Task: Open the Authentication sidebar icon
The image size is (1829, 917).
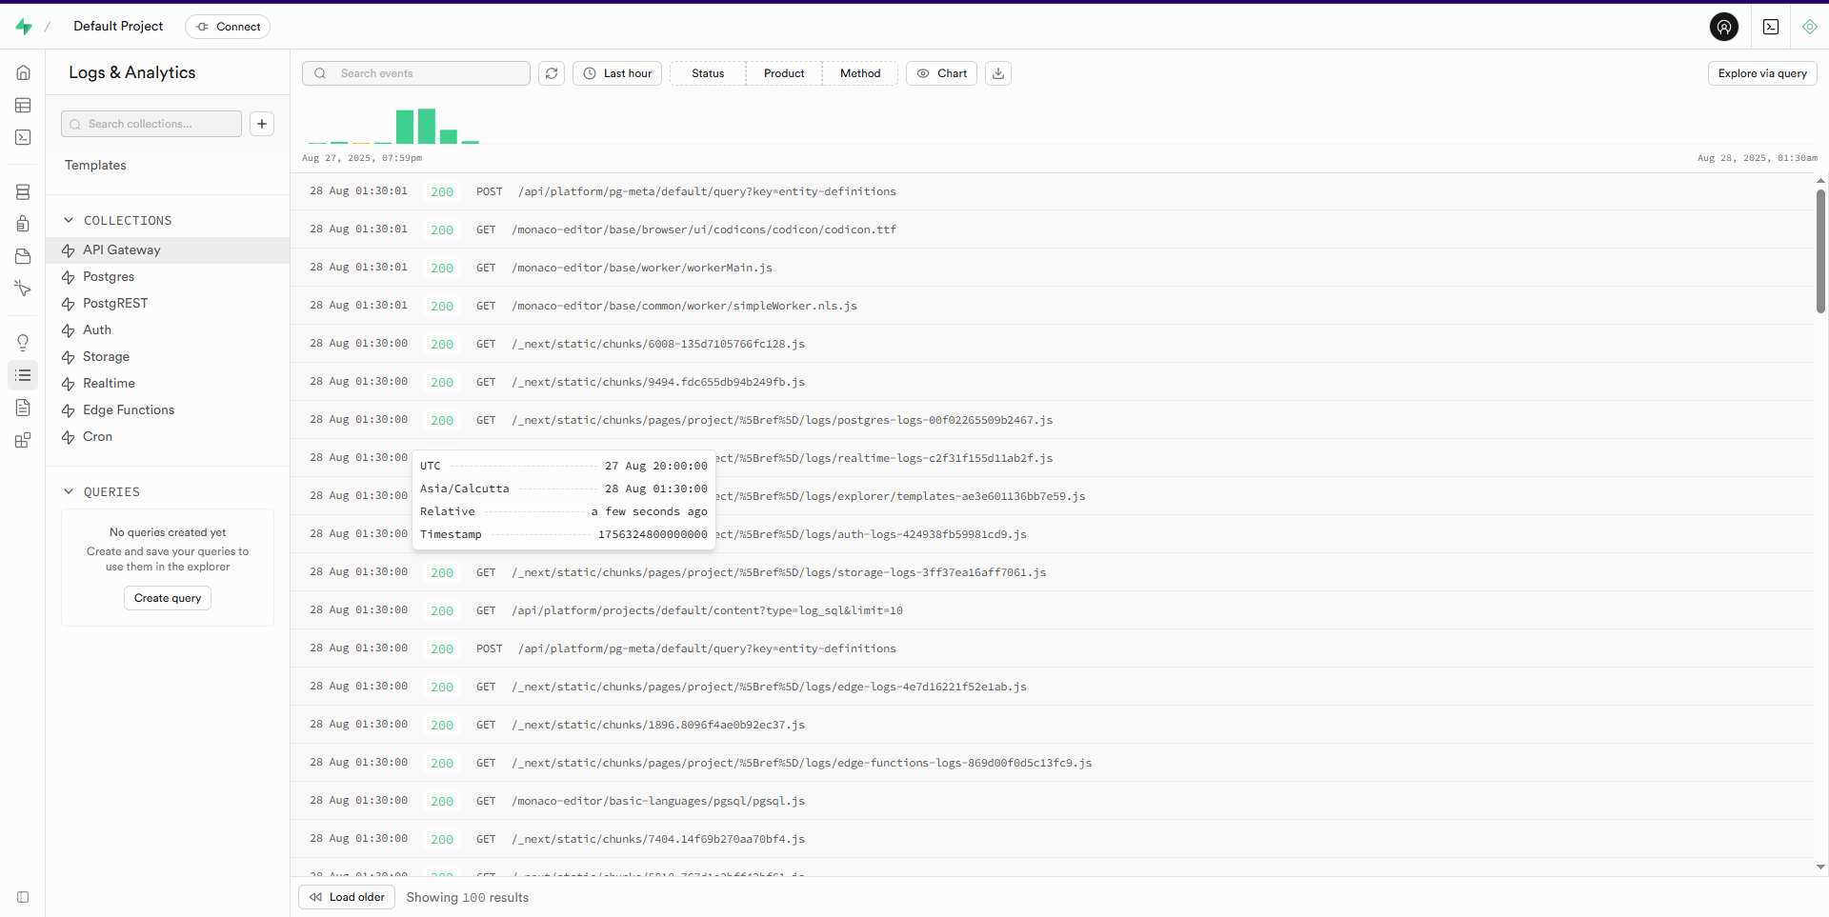Action: pos(23,224)
